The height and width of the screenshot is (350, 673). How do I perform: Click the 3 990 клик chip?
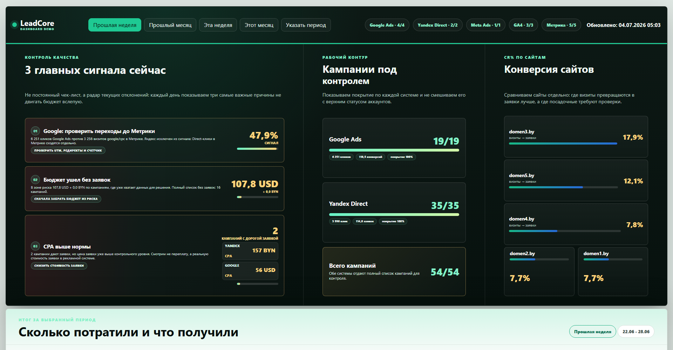pos(340,221)
